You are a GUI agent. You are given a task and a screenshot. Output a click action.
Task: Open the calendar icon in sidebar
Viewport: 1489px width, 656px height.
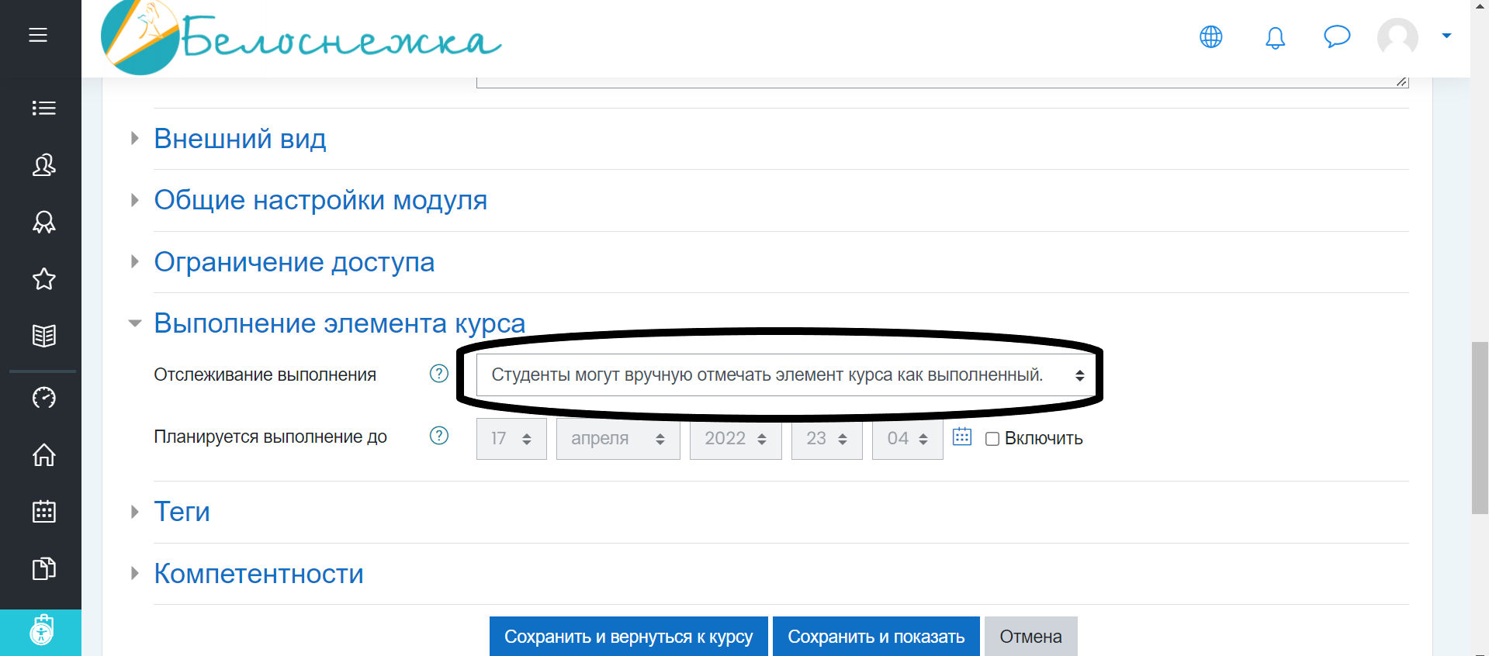43,512
